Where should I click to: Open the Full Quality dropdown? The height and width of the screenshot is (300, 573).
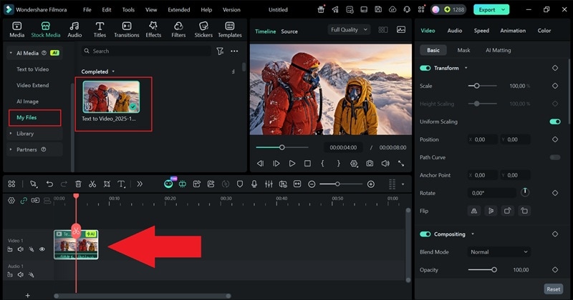[x=349, y=30]
